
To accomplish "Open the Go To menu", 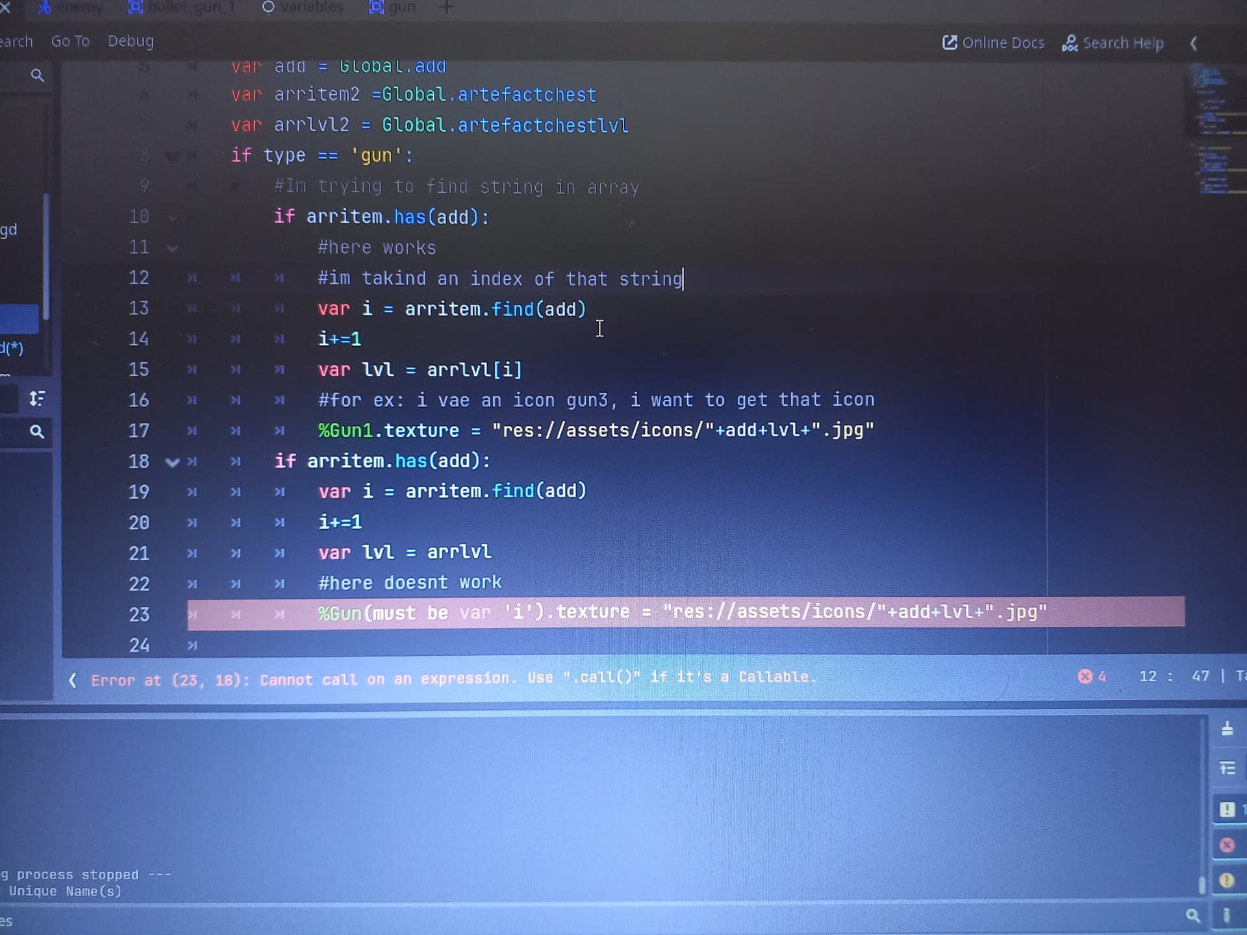I will [70, 41].
